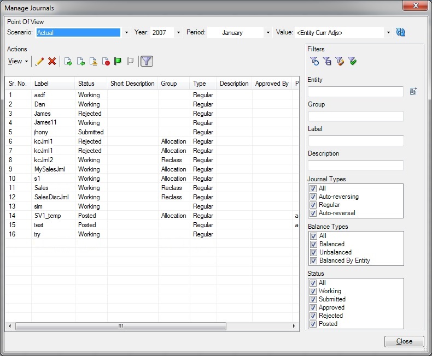Click the pencil Edit journal icon
The height and width of the screenshot is (356, 432).
tap(39, 62)
